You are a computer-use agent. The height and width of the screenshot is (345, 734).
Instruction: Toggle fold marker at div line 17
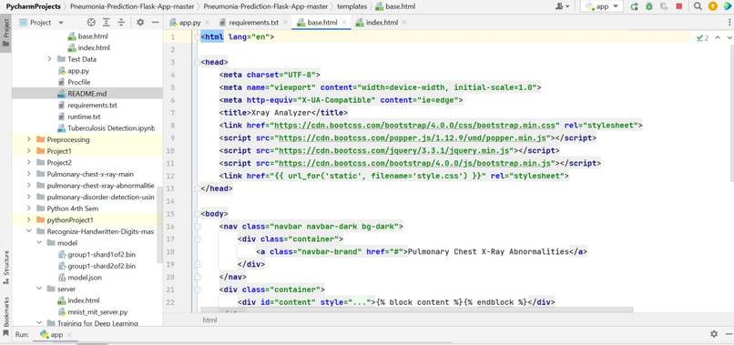197,239
